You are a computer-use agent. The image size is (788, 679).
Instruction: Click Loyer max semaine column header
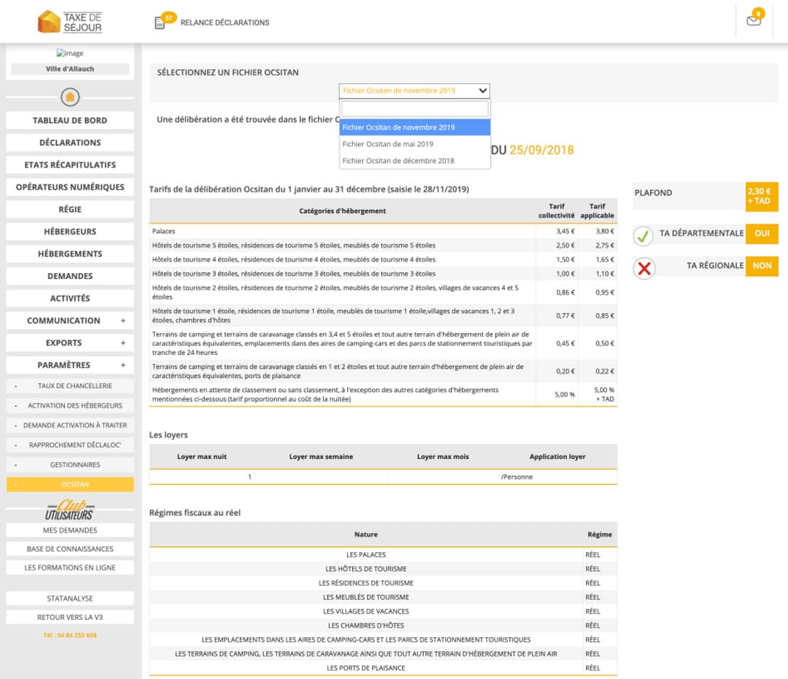click(321, 457)
